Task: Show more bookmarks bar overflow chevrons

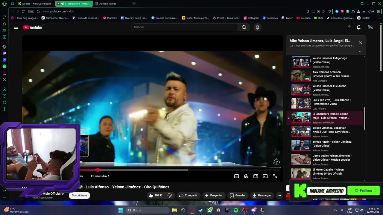Action: point(379,18)
